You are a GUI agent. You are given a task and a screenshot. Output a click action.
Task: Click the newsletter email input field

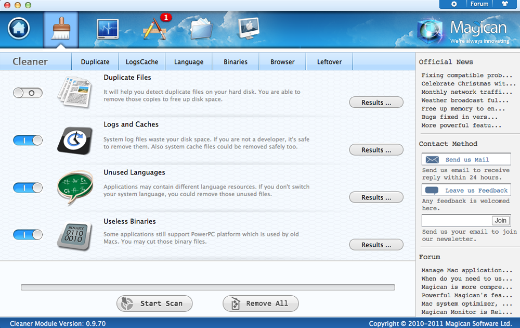[x=456, y=221]
